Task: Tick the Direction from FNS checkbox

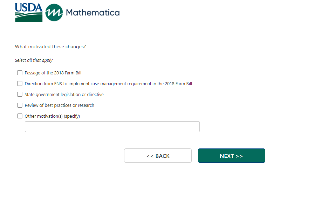Action: tap(20, 84)
